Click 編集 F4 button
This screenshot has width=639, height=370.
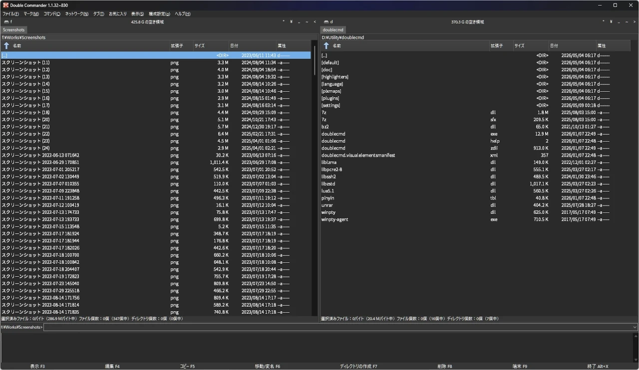112,367
